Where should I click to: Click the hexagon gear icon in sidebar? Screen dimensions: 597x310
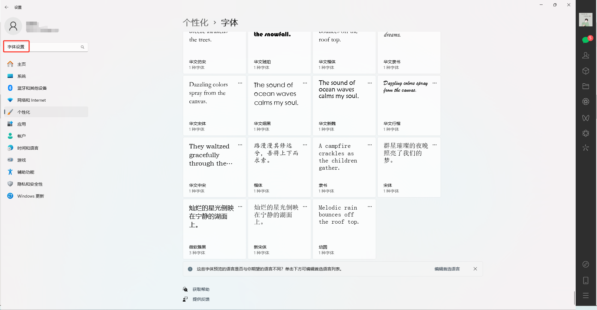(586, 133)
